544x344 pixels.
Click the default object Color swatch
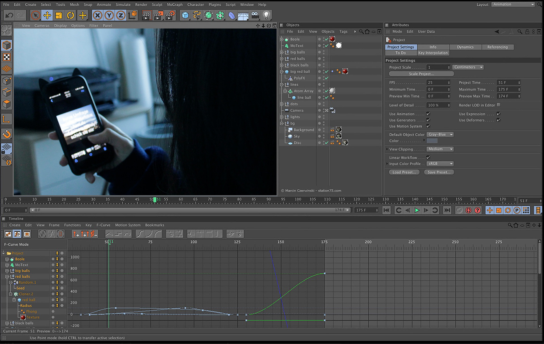(432, 141)
